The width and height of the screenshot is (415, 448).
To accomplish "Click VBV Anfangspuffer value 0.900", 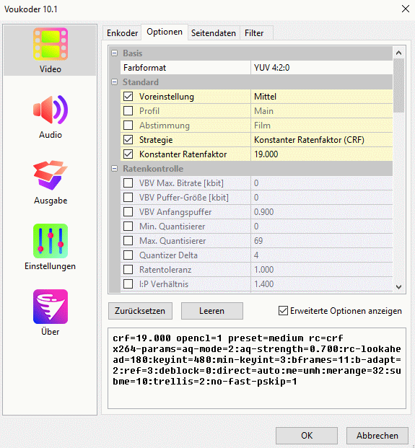I will pos(322,211).
